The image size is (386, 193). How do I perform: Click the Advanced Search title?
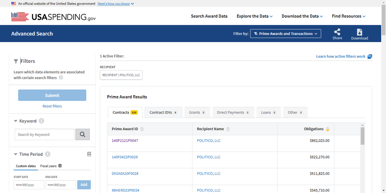point(32,34)
